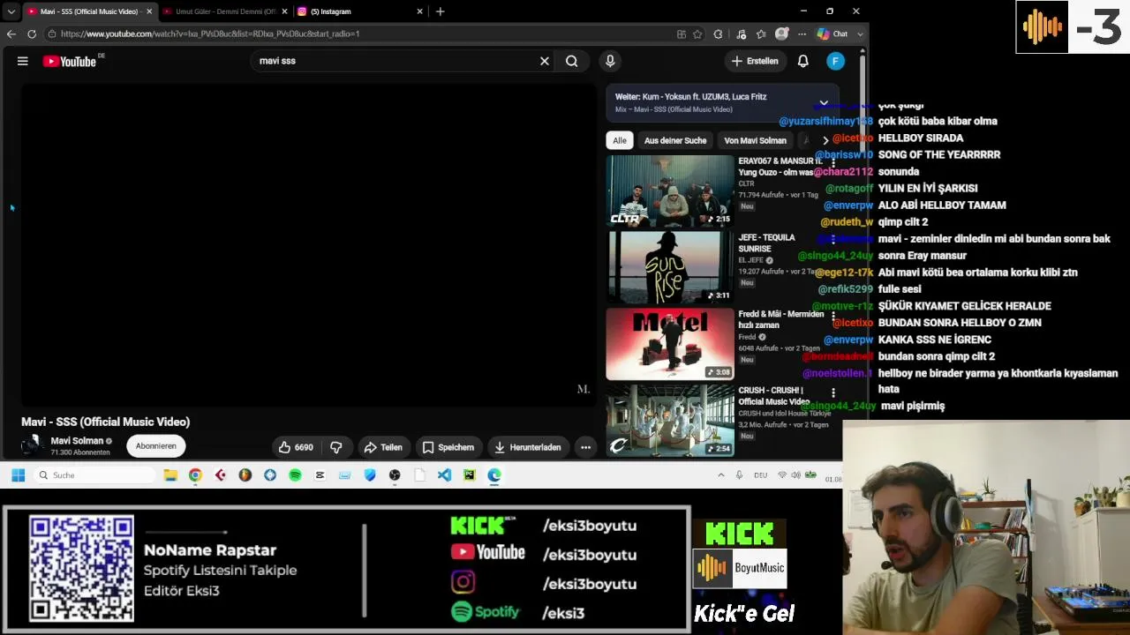Show more filter chips with the arrow
The image size is (1130, 635).
[825, 140]
